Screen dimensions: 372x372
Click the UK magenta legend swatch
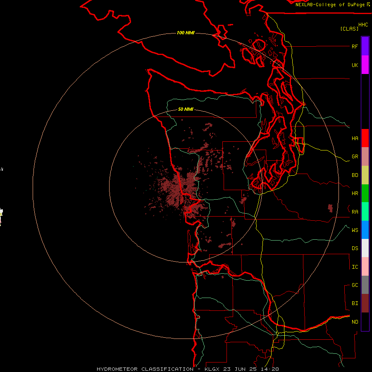[x=365, y=65]
